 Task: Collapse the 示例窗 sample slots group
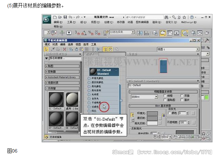point(62,88)
